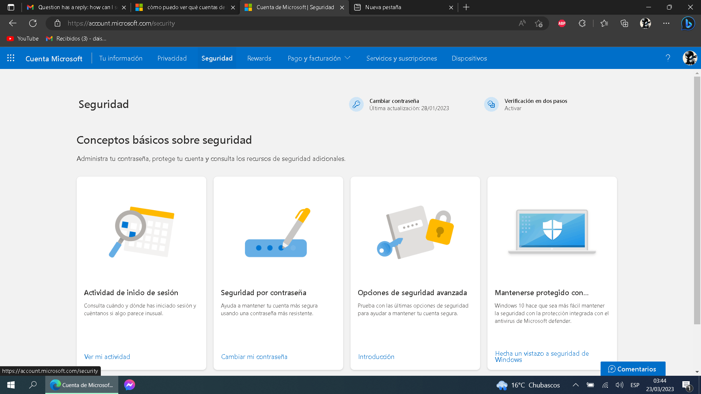
Task: Add this page to favorites star
Action: click(x=539, y=23)
